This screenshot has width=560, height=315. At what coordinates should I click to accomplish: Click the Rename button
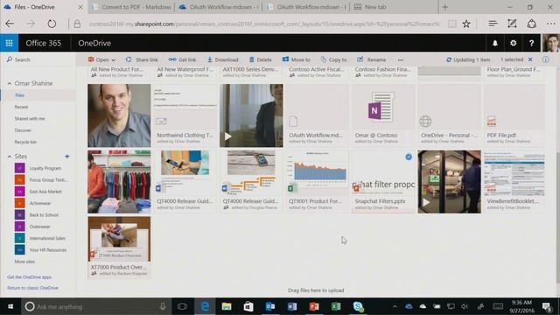371,60
